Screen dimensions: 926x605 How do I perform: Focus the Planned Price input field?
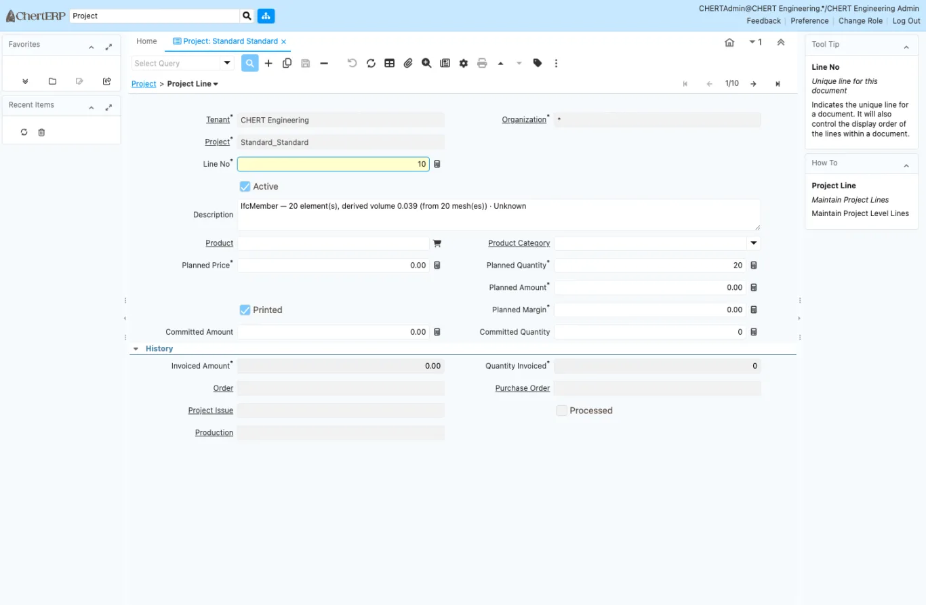(334, 266)
